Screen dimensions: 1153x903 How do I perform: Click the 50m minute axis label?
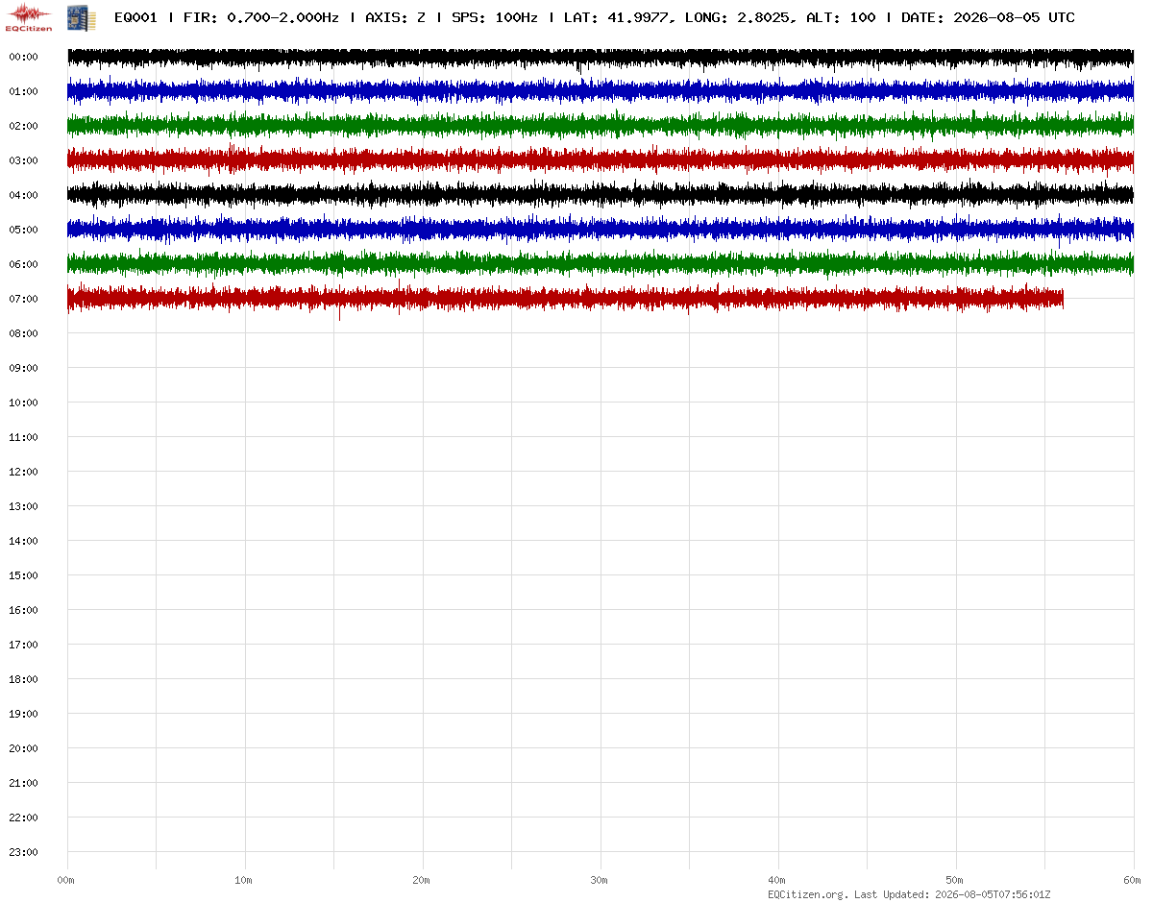(x=955, y=880)
